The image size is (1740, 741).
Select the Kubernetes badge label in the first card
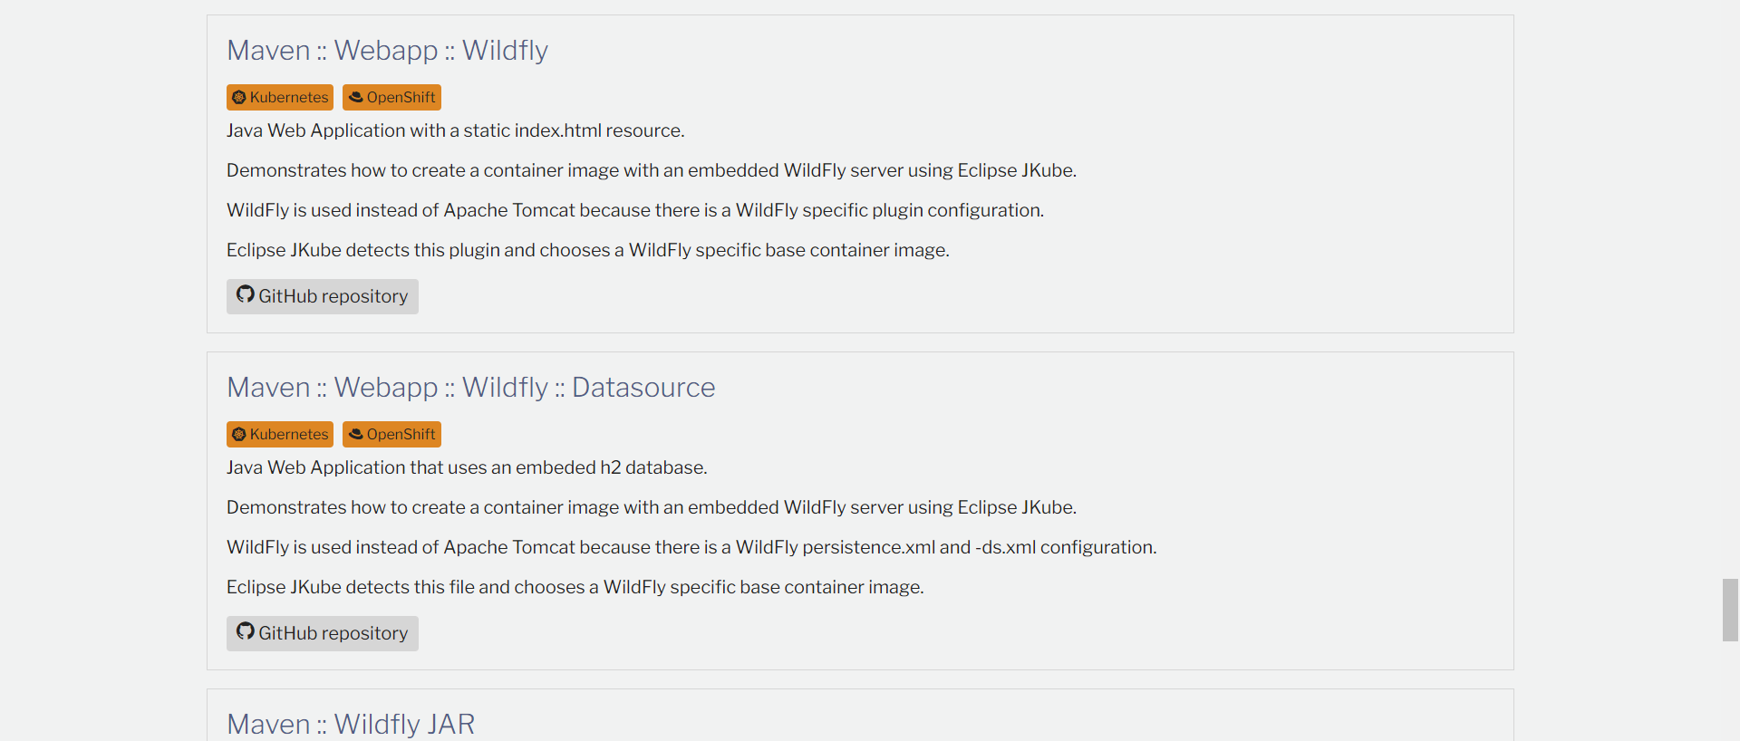[x=289, y=97]
